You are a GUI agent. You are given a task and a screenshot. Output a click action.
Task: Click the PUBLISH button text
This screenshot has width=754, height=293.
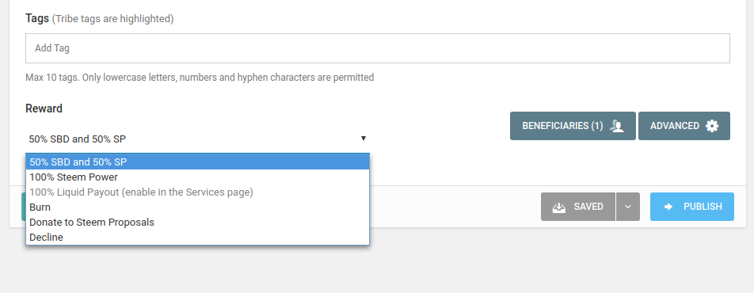coord(703,207)
